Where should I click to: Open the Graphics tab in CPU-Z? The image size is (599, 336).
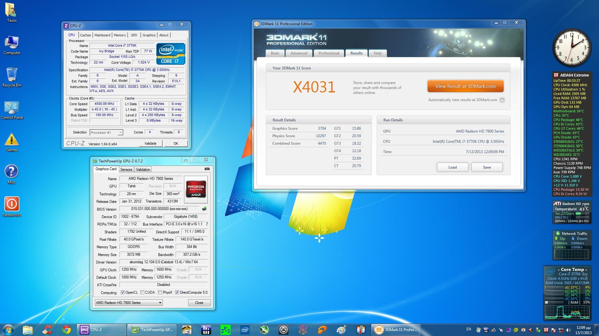149,35
